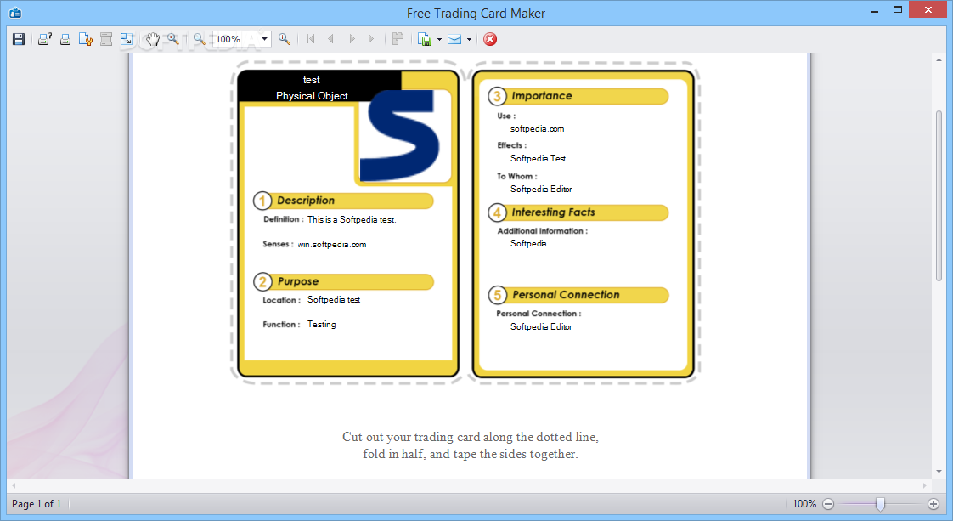Image resolution: width=953 pixels, height=521 pixels.
Task: Click the Header and Footer icon
Action: point(106,39)
